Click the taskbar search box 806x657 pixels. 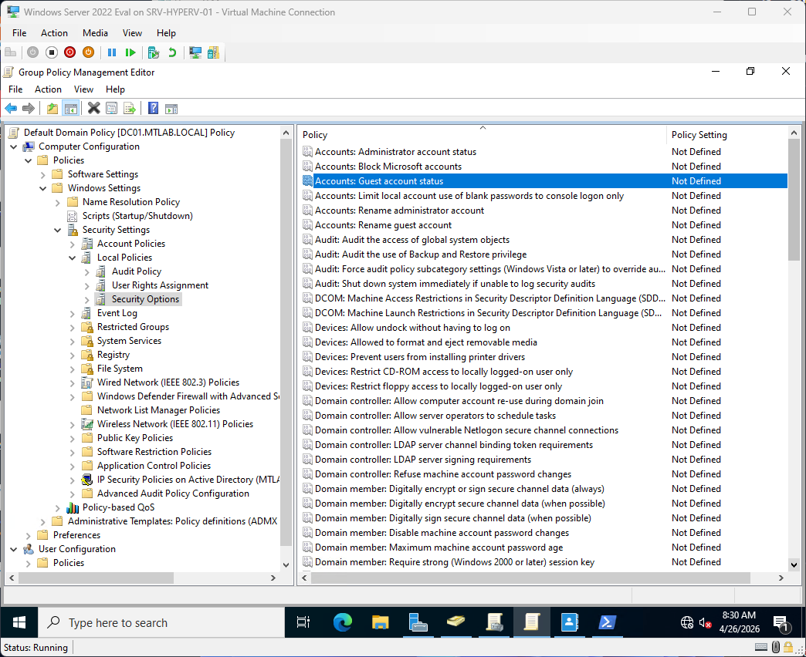[x=161, y=622]
